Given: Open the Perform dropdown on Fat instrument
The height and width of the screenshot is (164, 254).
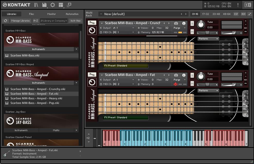Looking at the screenshot, I should tap(208, 91).
